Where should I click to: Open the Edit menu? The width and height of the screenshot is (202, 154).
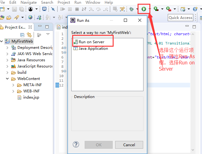pos(13,2)
